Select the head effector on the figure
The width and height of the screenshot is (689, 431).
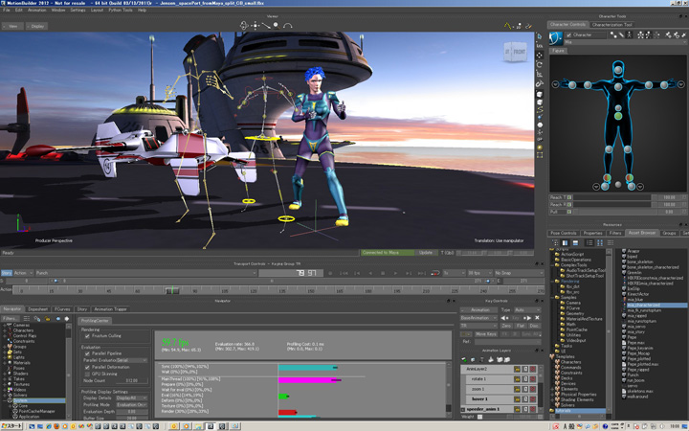[618, 70]
